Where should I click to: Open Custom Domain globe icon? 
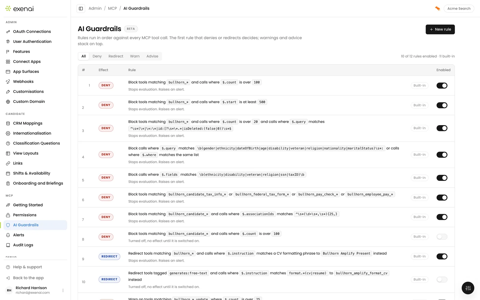click(8, 102)
